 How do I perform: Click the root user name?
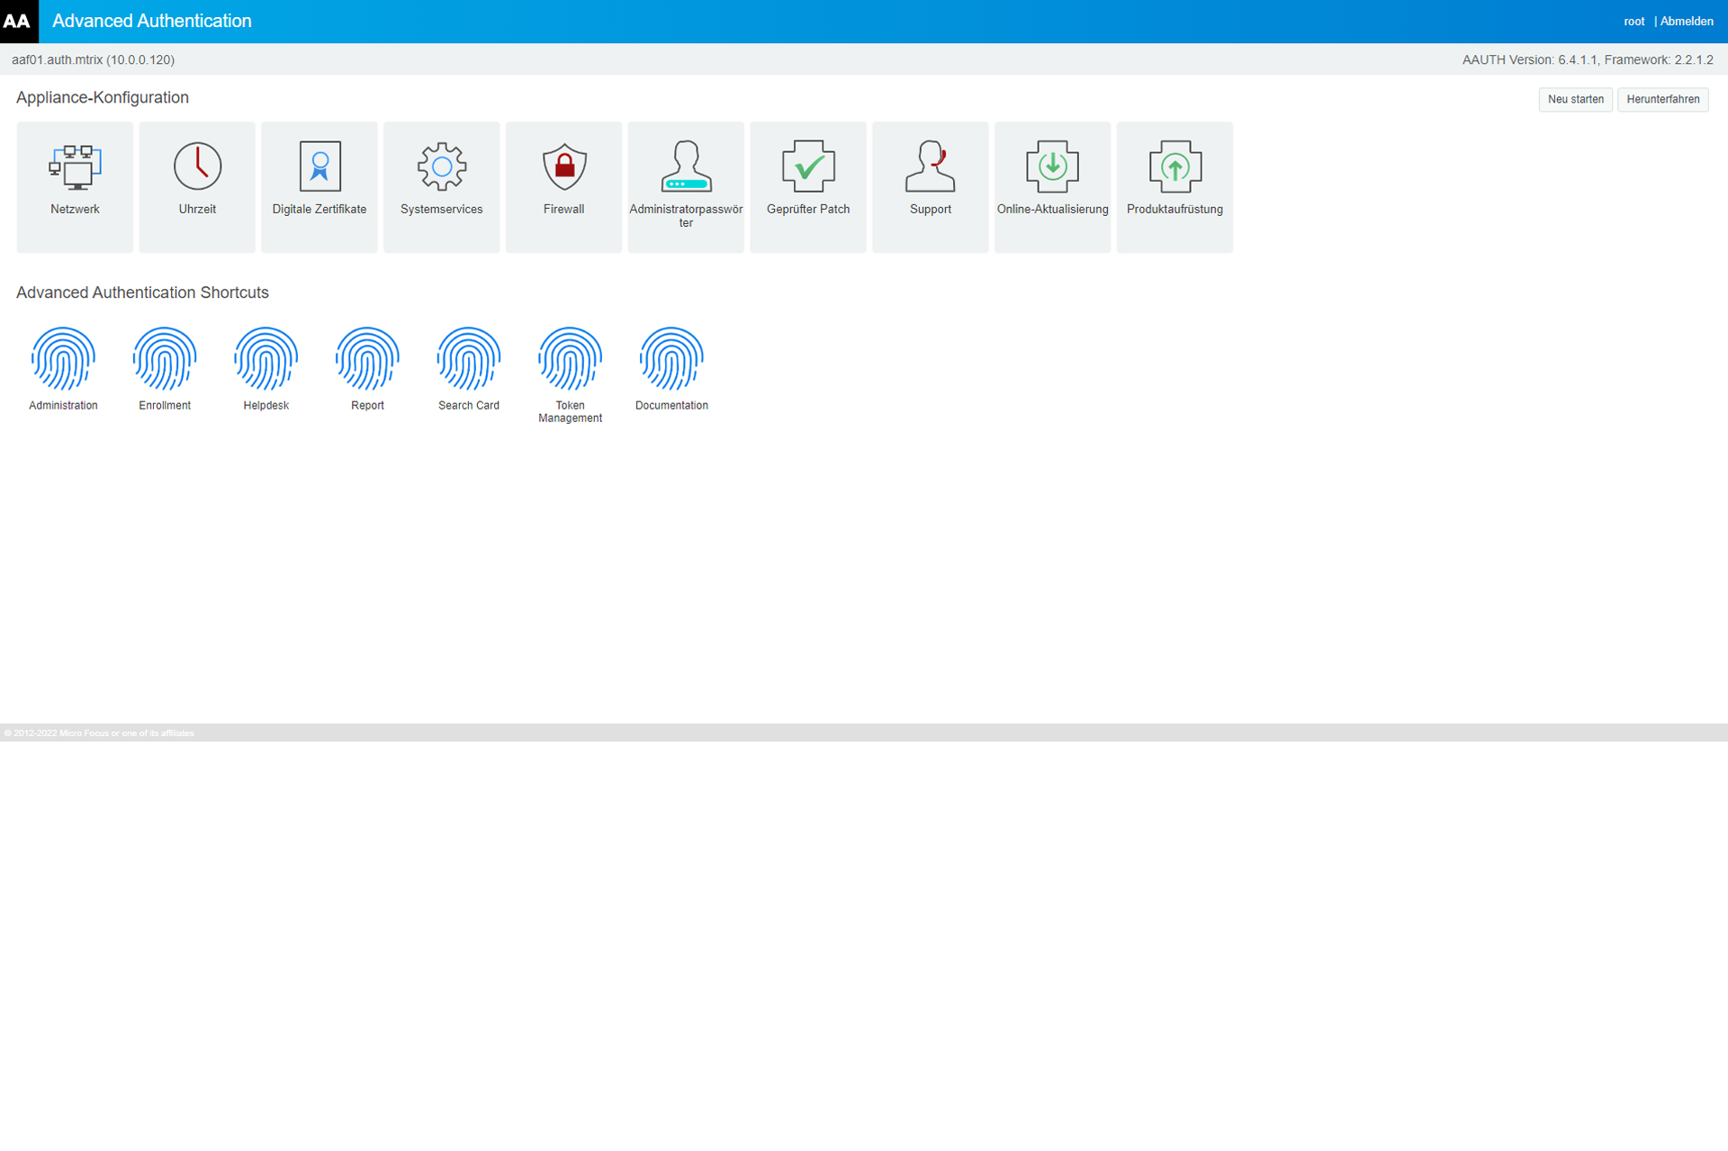coord(1633,22)
